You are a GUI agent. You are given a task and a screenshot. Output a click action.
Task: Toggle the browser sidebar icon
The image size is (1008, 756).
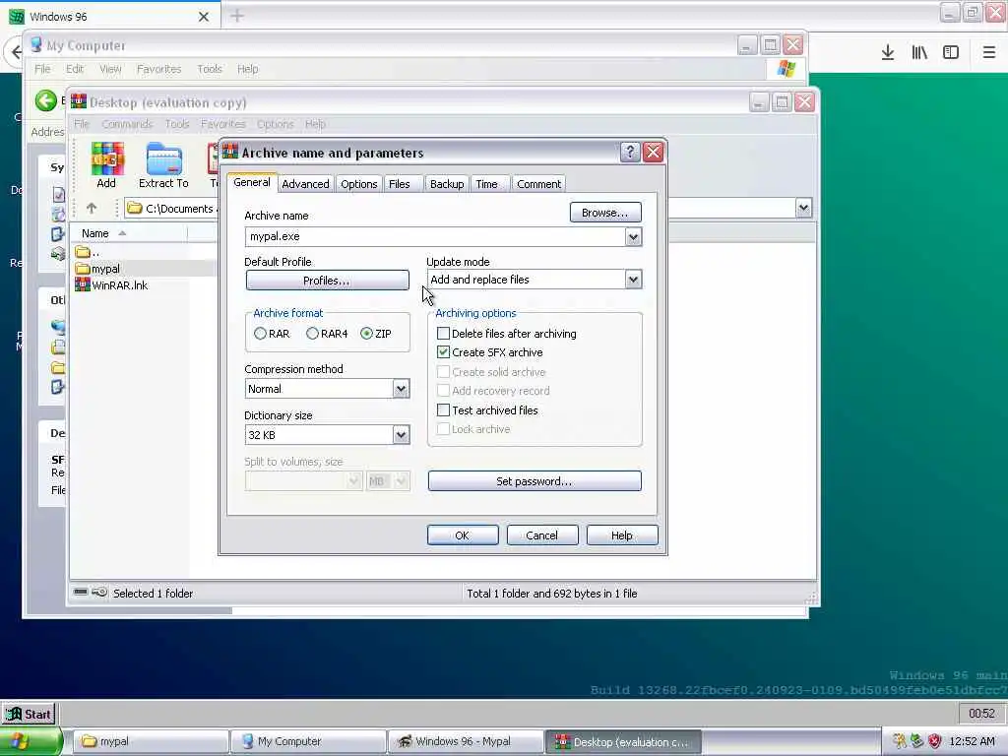click(x=951, y=53)
